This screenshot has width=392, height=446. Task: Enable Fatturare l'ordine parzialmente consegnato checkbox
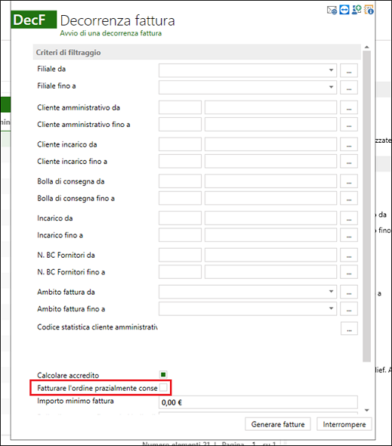click(x=163, y=387)
